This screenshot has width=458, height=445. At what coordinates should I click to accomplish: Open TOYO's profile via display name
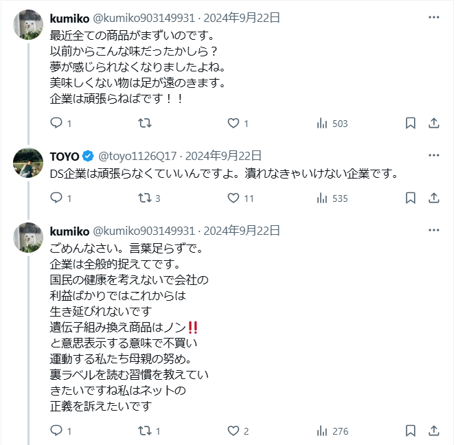point(65,156)
